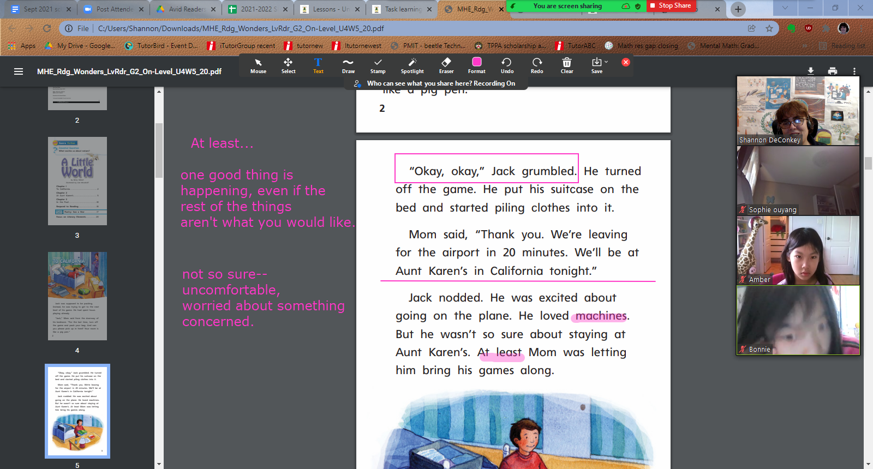Close the Task learning tab

point(429,9)
